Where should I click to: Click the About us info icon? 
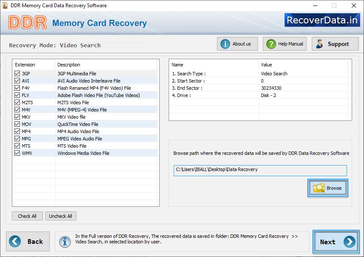coord(225,44)
